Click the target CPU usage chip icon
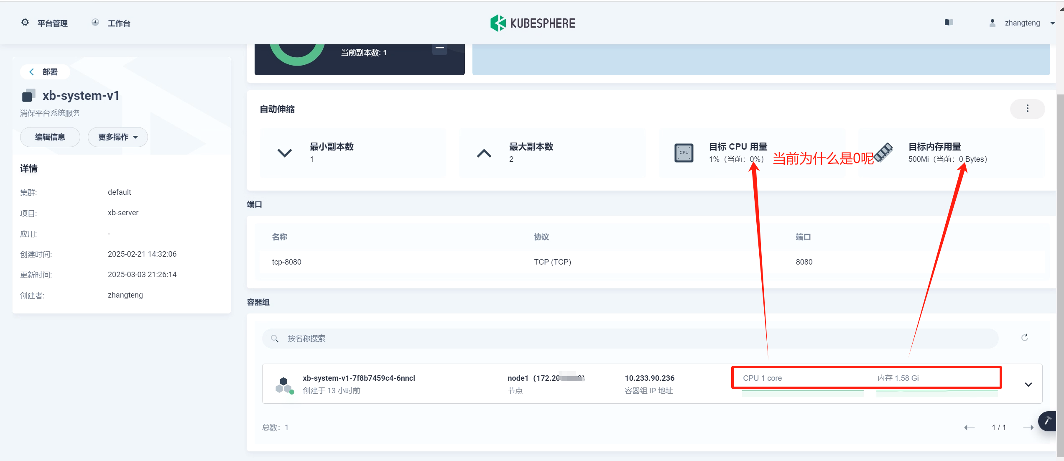Image resolution: width=1064 pixels, height=461 pixels. click(x=684, y=153)
